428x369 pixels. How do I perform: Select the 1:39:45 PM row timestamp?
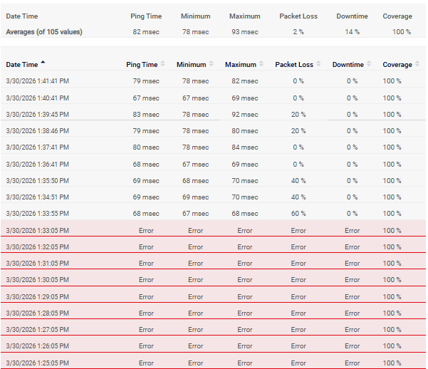click(37, 114)
